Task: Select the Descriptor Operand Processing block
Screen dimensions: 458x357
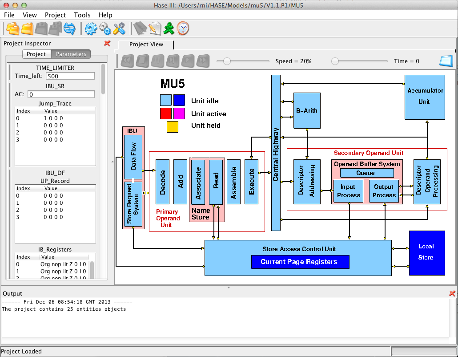Action: 427,182
